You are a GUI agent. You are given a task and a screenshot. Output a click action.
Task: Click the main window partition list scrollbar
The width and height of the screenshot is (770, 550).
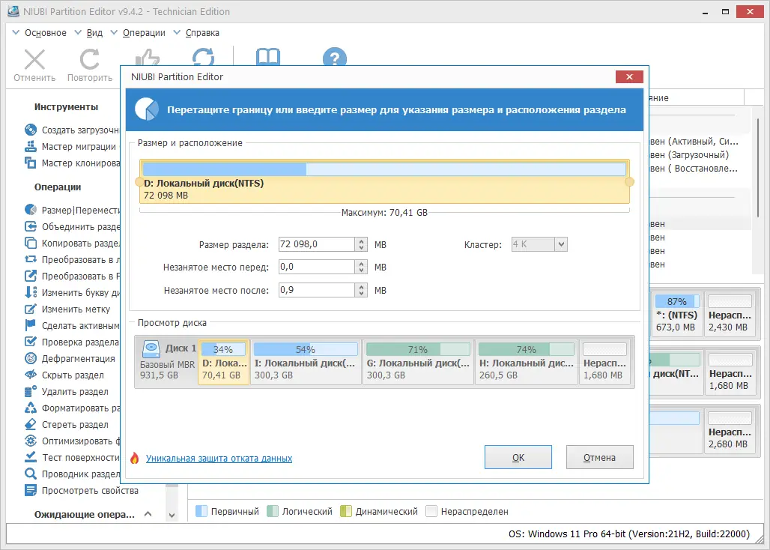pos(759,167)
